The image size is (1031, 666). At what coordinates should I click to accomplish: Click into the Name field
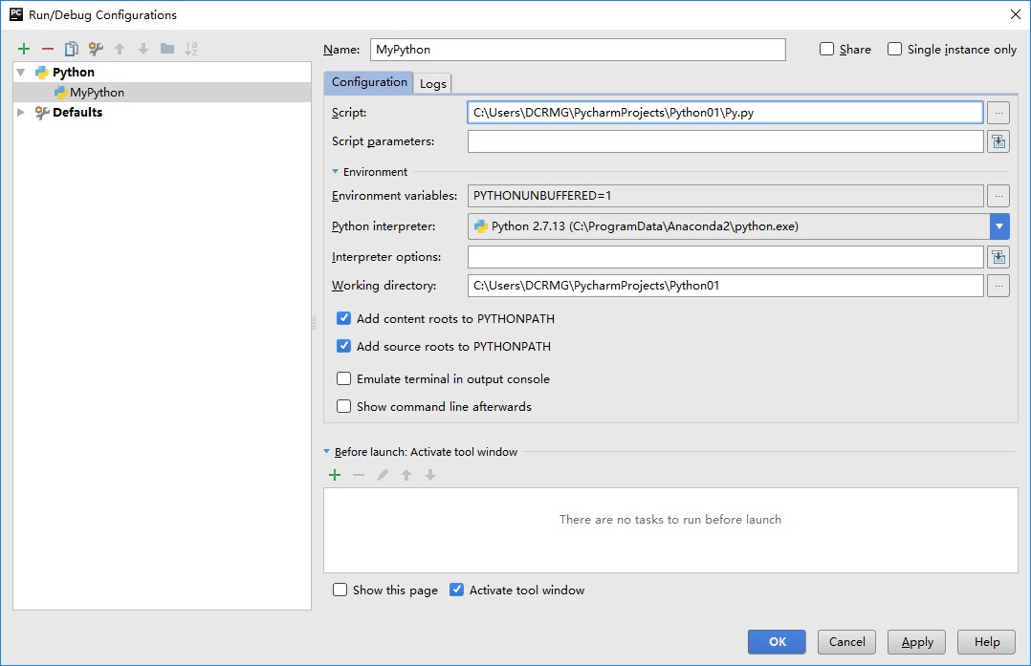point(578,50)
